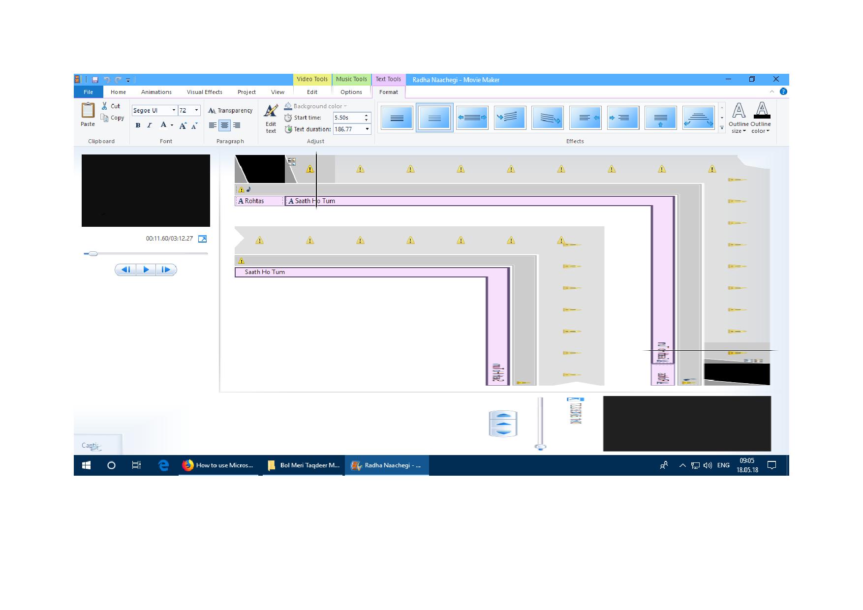Viewport: 863px width, 610px height.
Task: Open the Text duration 186.77 dropdown
Action: (367, 129)
